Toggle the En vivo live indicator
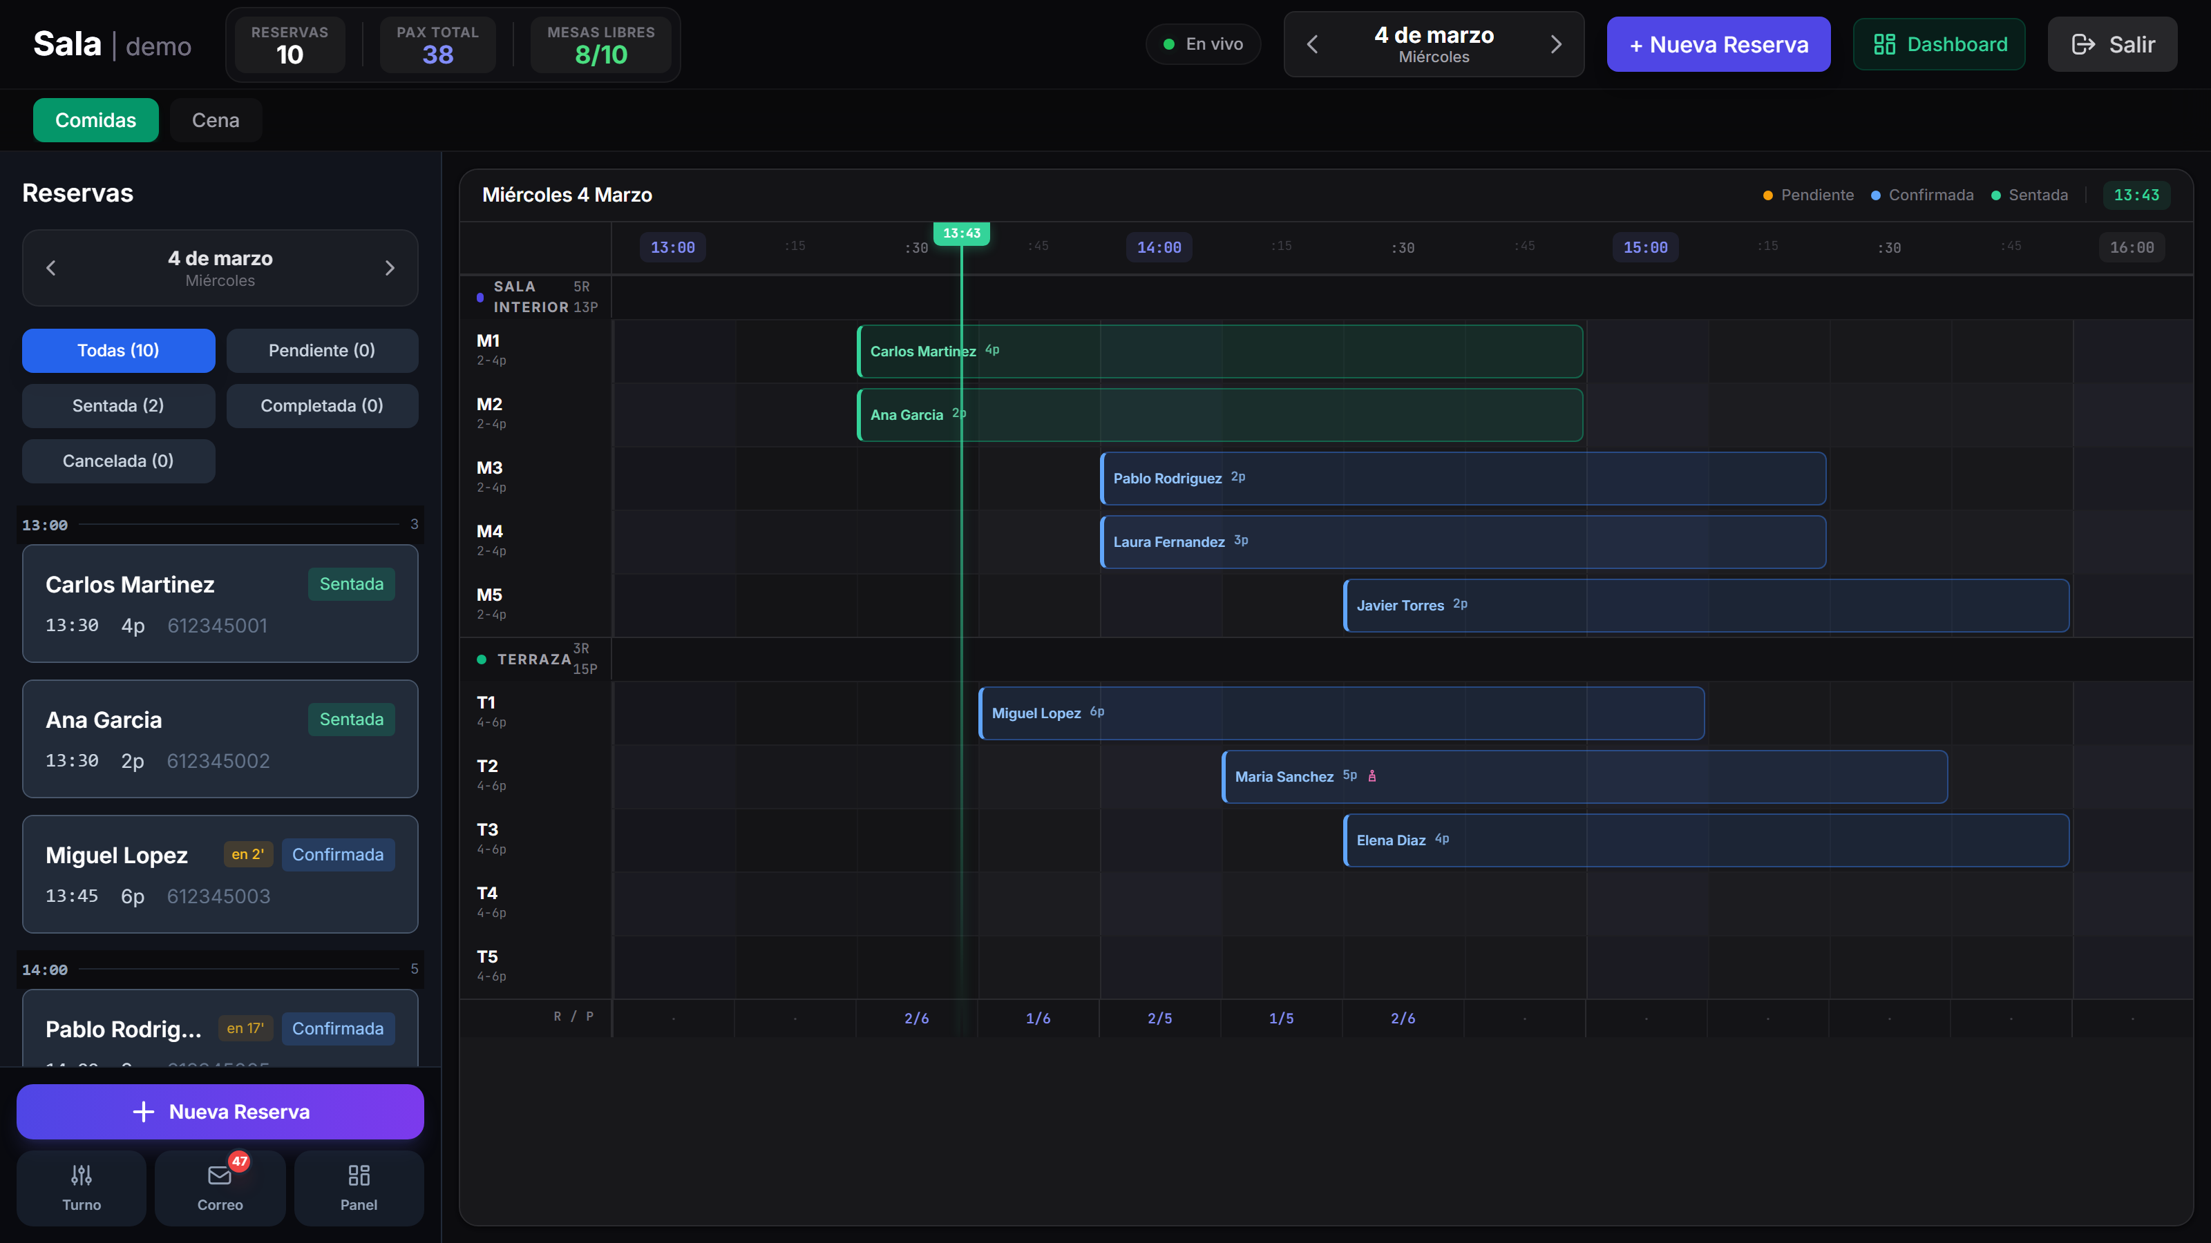Image resolution: width=2211 pixels, height=1243 pixels. tap(1204, 44)
